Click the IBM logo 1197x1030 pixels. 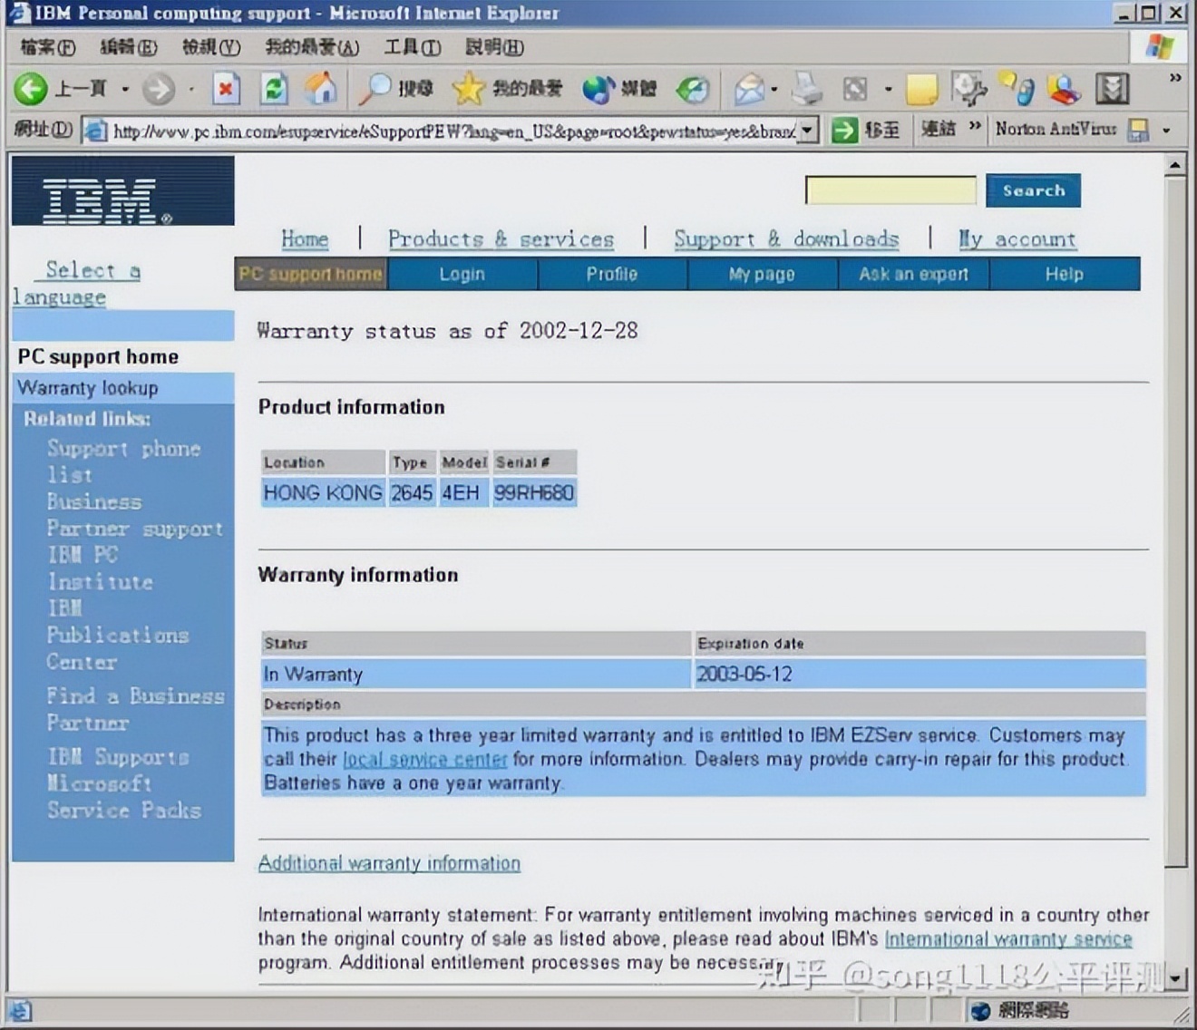(x=123, y=190)
